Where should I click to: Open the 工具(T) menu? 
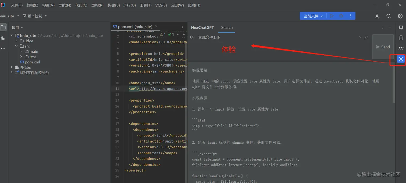(x=145, y=5)
